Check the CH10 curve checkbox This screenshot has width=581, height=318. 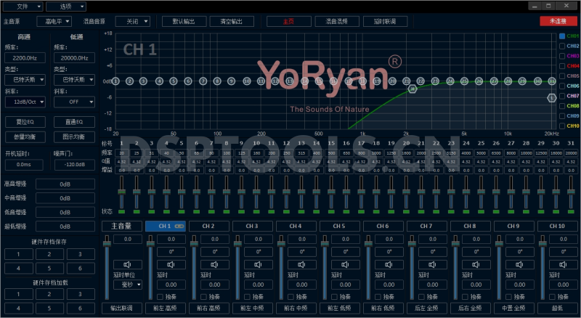click(x=562, y=126)
